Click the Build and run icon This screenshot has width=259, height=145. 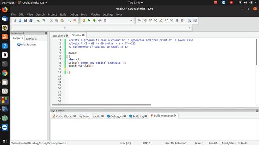click(x=94, y=21)
